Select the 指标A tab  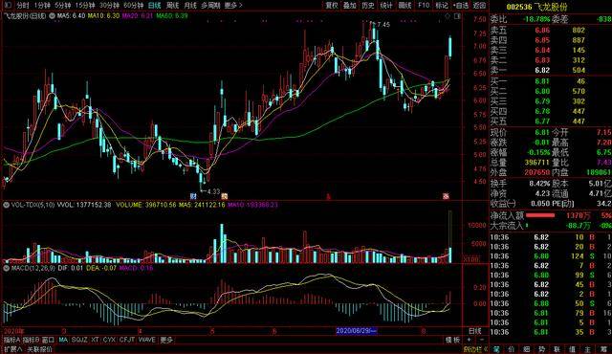(12, 340)
